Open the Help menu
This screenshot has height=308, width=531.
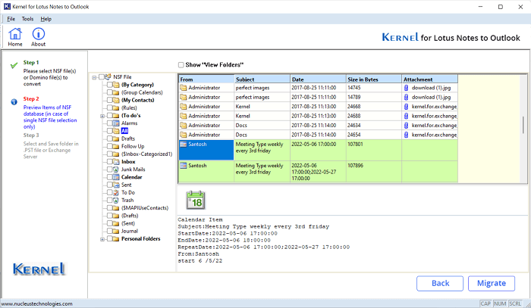pyautogui.click(x=46, y=19)
